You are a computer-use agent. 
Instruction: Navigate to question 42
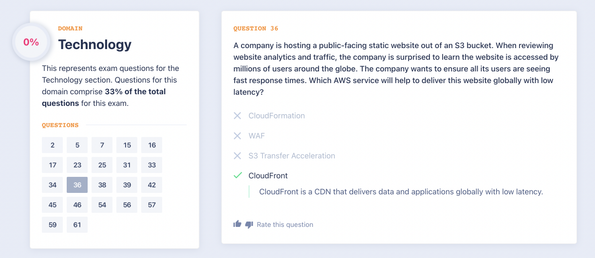[x=152, y=185]
